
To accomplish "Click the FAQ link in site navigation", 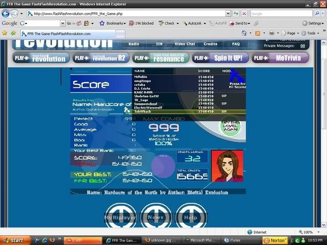I will click(x=236, y=44).
